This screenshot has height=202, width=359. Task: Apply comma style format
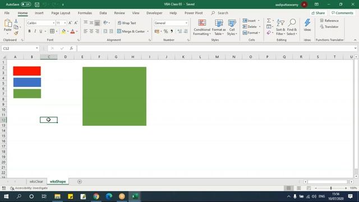[x=172, y=31]
